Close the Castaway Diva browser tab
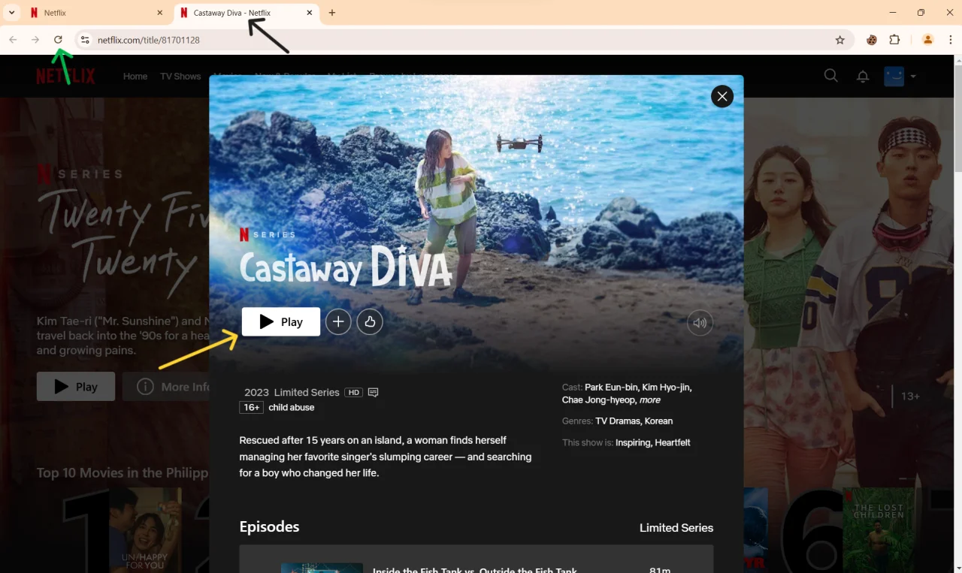The height and width of the screenshot is (573, 962). tap(310, 13)
